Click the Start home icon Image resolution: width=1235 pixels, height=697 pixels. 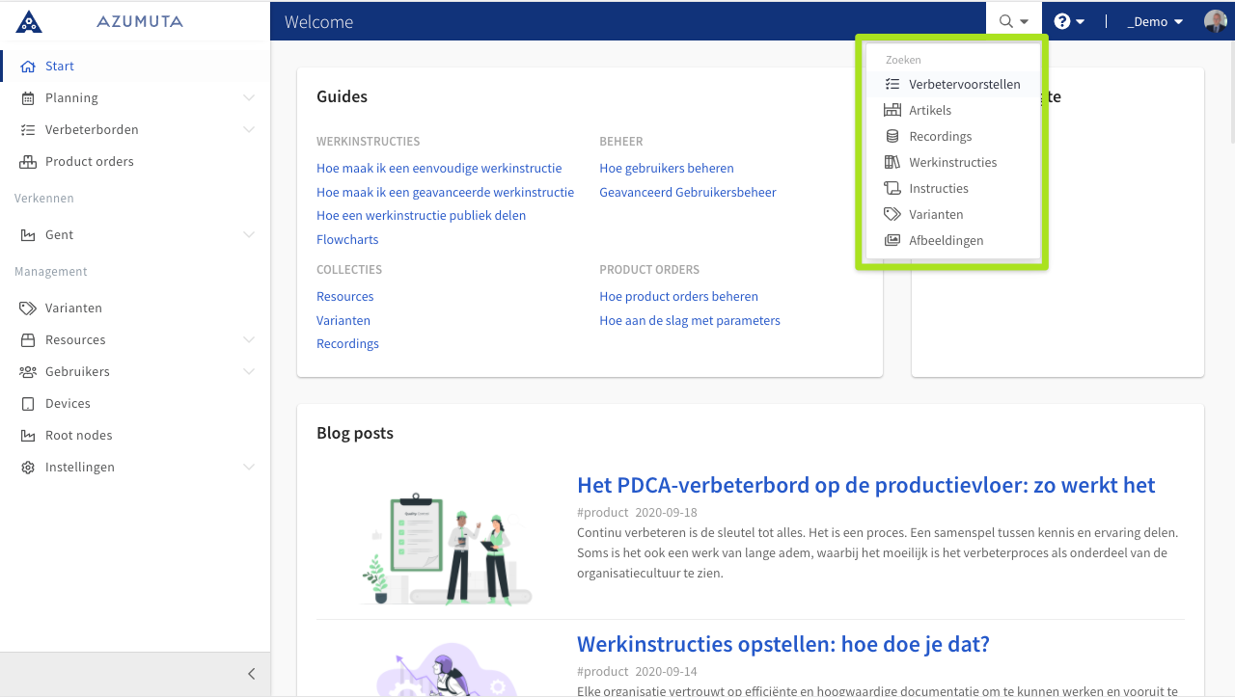point(27,67)
